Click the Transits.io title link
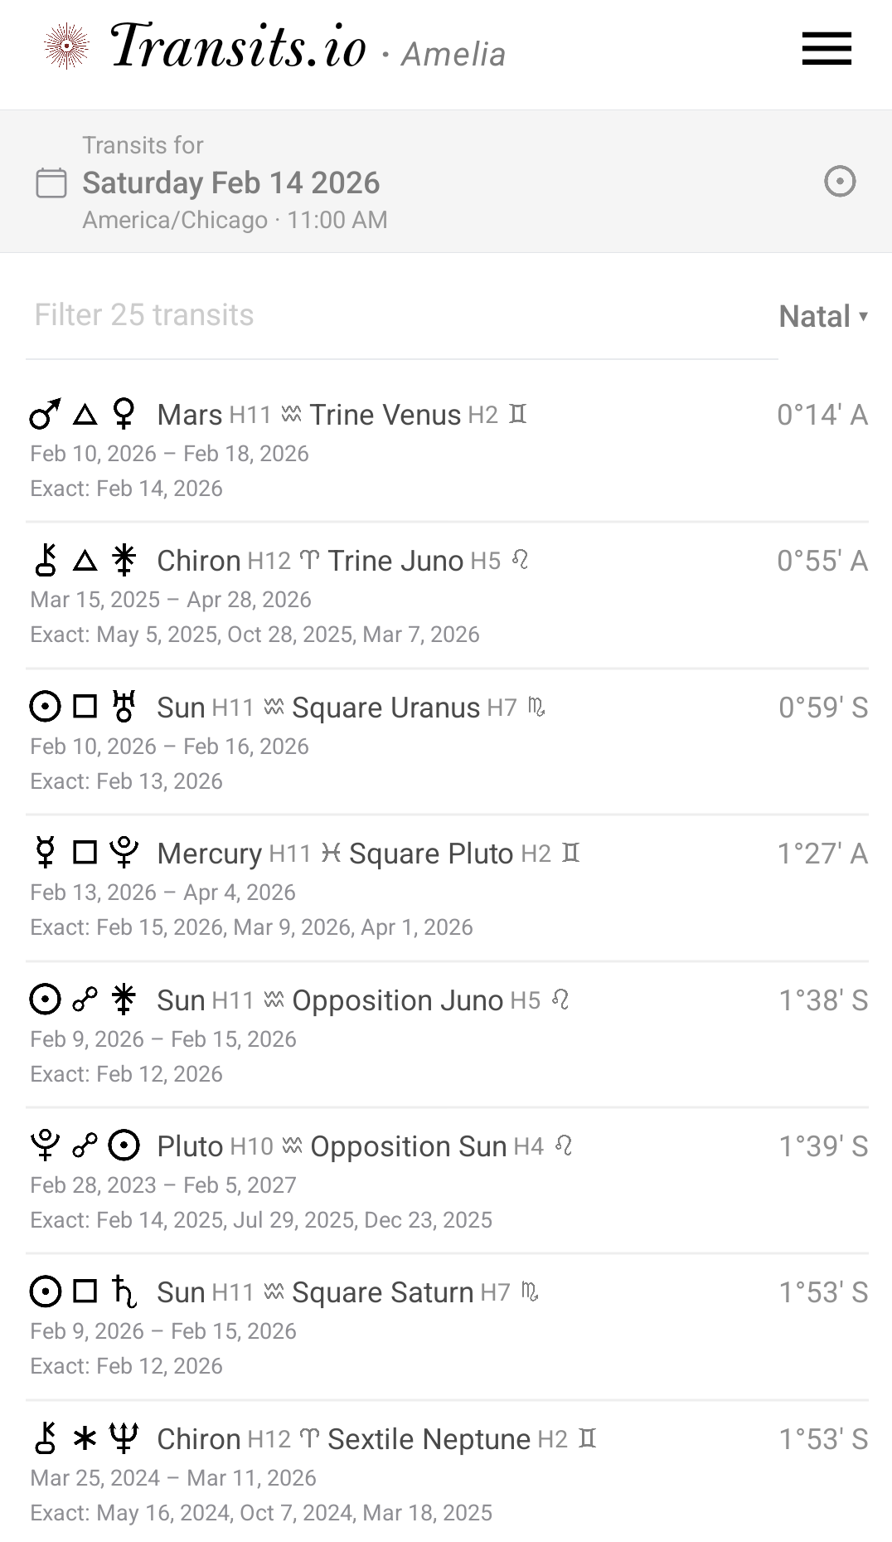Screen dimensions: 892x1542 pyautogui.click(x=238, y=46)
